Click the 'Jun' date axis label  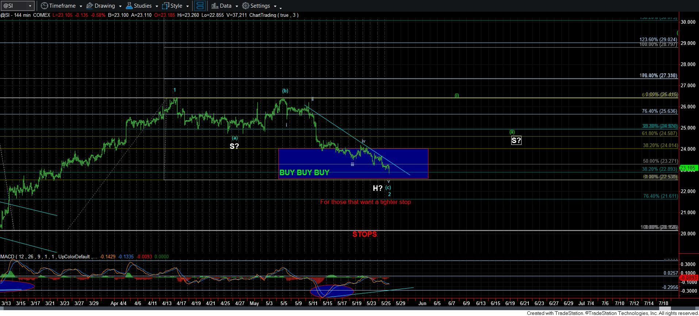(422, 303)
